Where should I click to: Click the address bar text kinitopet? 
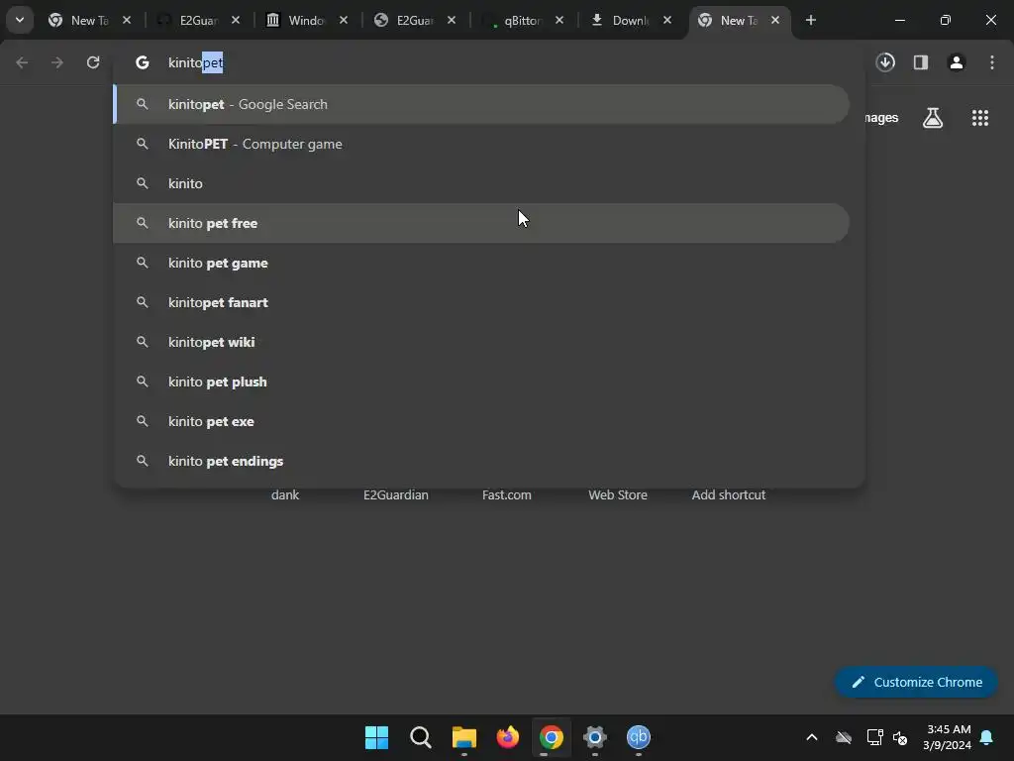[x=195, y=62]
